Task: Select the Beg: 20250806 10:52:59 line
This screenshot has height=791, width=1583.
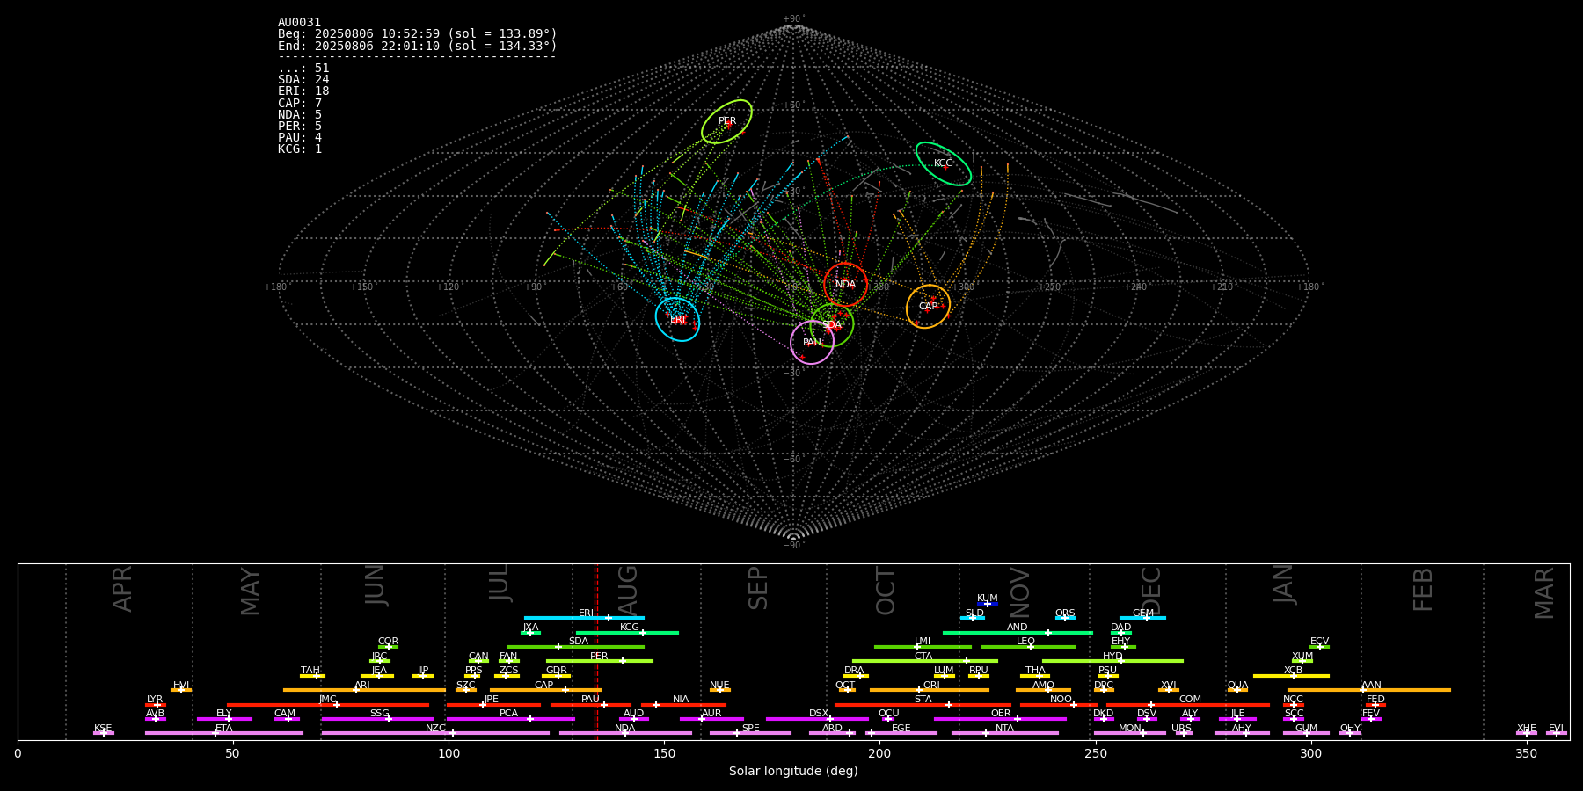Action: (418, 34)
